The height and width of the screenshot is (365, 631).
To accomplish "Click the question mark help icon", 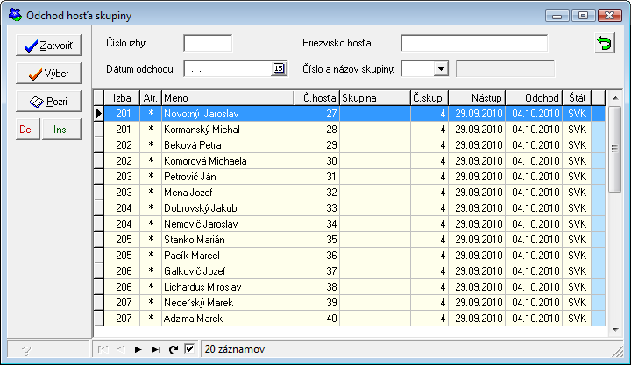I will click(26, 350).
